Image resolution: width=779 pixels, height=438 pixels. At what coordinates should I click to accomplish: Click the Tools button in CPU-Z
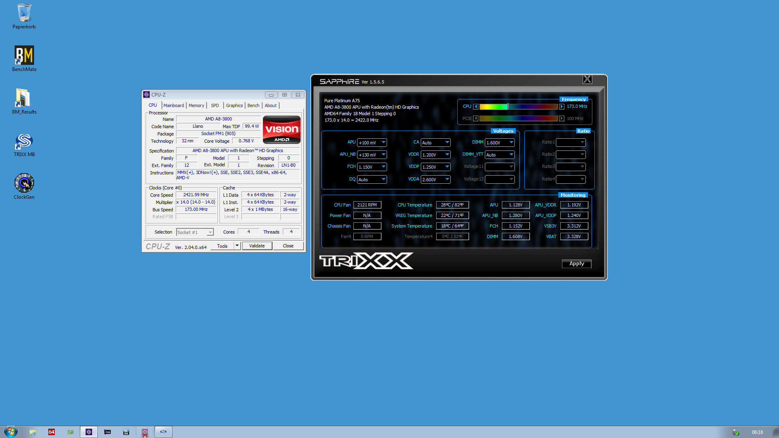click(x=222, y=246)
